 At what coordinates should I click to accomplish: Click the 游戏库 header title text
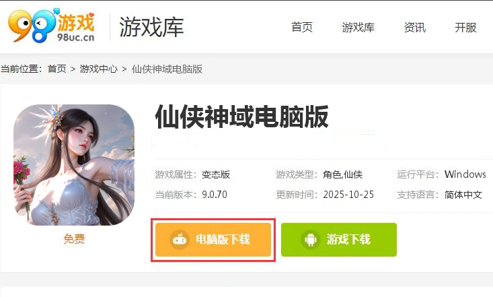pos(151,28)
